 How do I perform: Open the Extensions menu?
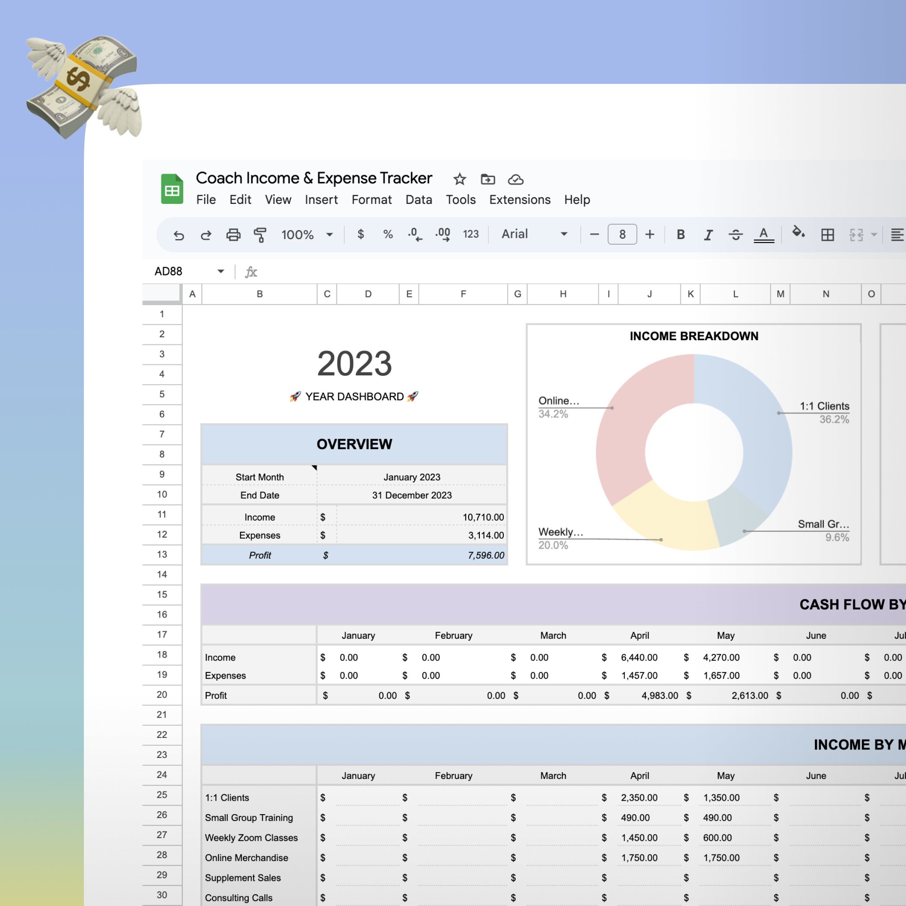[520, 200]
